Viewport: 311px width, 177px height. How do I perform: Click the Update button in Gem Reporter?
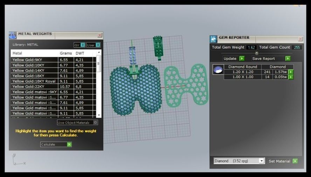pyautogui.click(x=234, y=58)
